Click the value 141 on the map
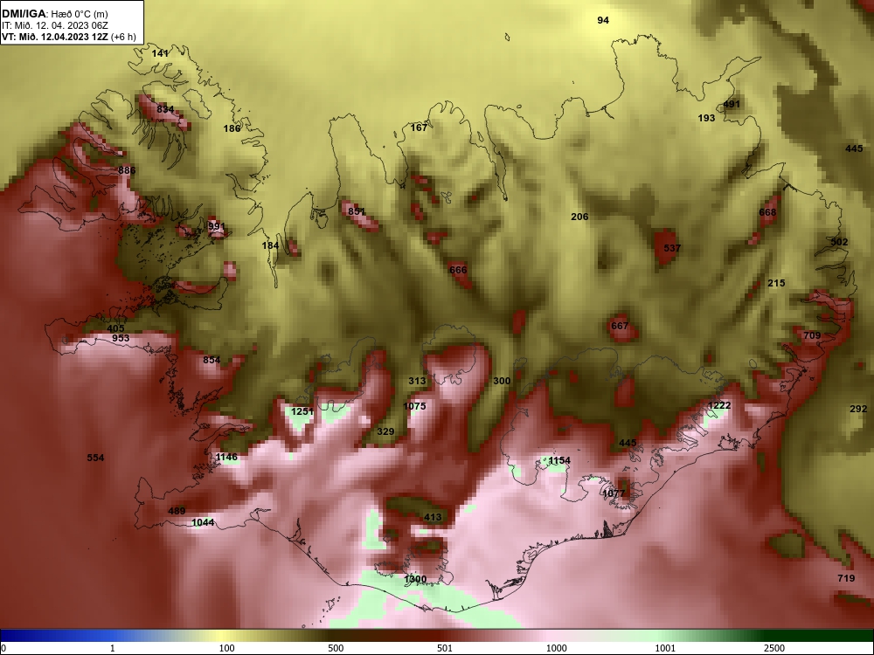The width and height of the screenshot is (874, 655). [x=160, y=53]
